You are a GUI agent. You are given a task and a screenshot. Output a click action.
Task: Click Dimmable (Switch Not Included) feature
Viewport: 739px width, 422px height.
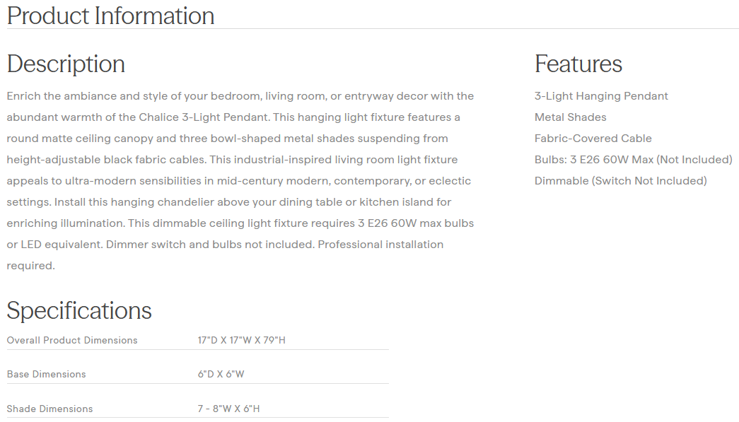click(x=620, y=181)
